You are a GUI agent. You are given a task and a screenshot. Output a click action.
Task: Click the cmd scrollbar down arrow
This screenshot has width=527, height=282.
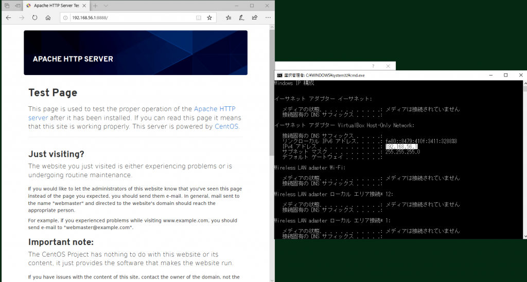pyautogui.click(x=525, y=236)
